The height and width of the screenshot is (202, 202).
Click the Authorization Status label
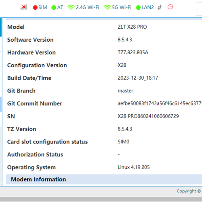click(35, 154)
